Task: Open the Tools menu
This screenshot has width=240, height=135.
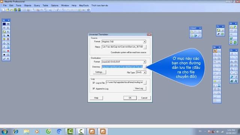Action: tap(18, 5)
